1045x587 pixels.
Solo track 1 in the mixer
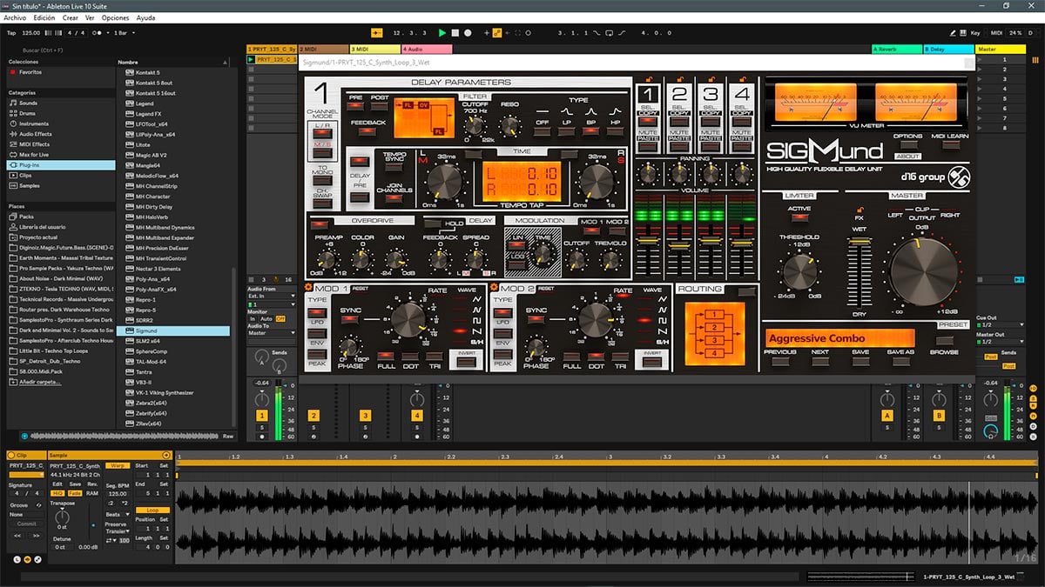(x=262, y=428)
